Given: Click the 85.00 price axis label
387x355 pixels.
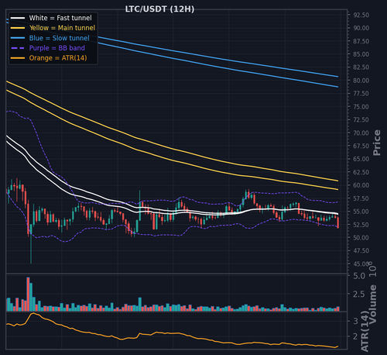Looking at the screenshot, I should pos(361,54).
